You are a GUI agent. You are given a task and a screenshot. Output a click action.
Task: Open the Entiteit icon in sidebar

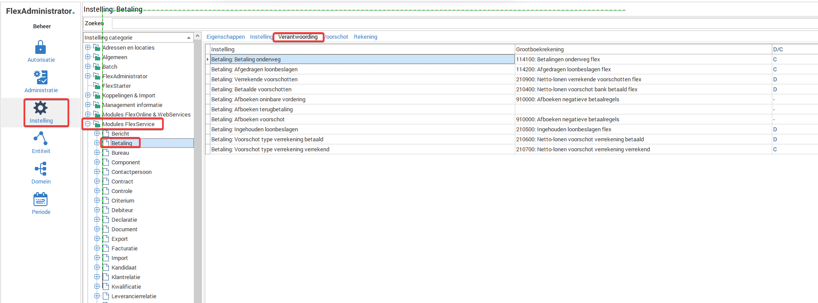41,139
